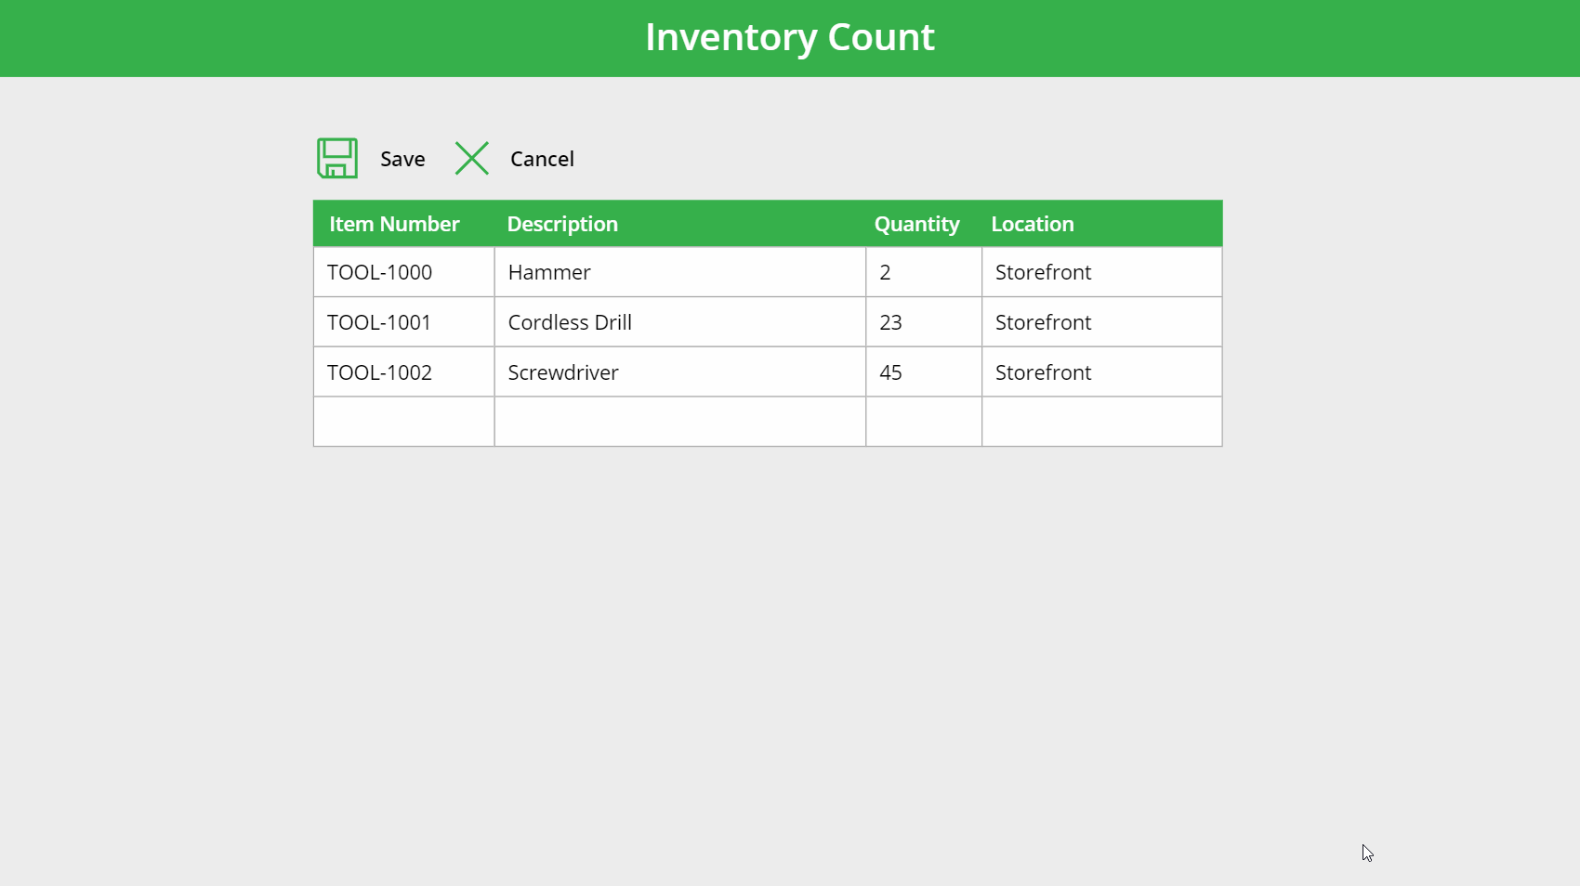
Task: Click the Location column header
Action: (x=1032, y=224)
